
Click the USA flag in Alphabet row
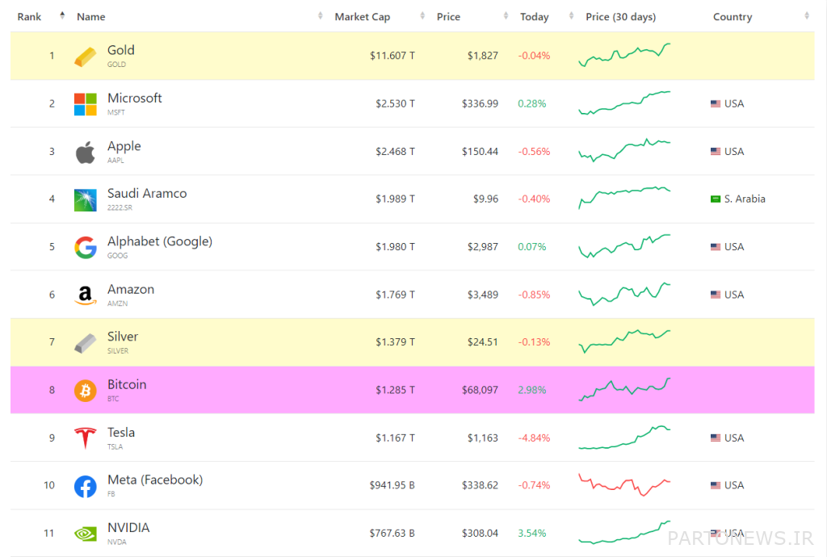click(716, 247)
